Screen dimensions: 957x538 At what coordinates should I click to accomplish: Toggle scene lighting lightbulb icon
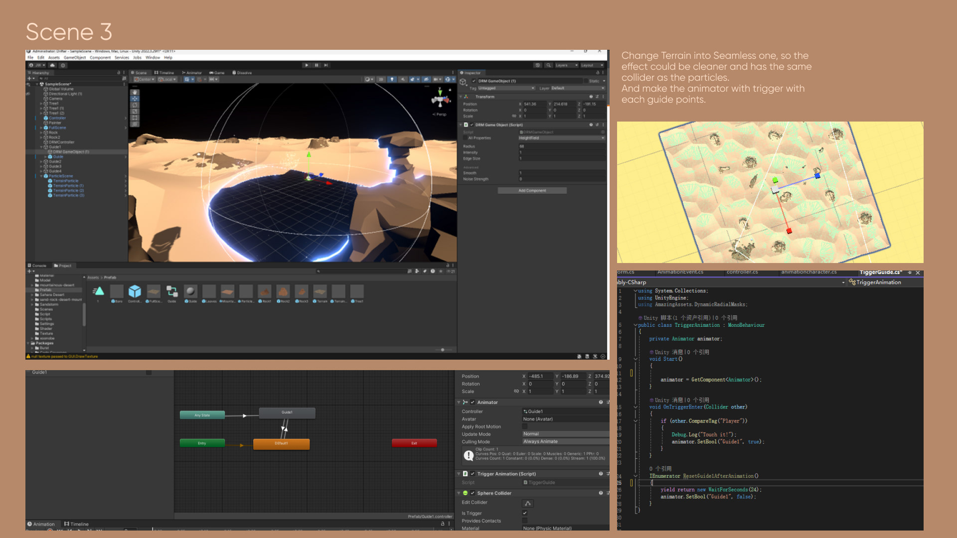point(392,79)
